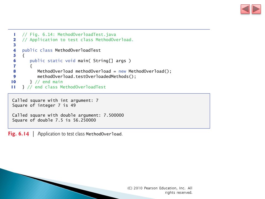Image resolution: width=265 pixels, height=199 pixels.
Task: Click the caption 'Application to test class MethodOverload.'
Action: pos(80,134)
